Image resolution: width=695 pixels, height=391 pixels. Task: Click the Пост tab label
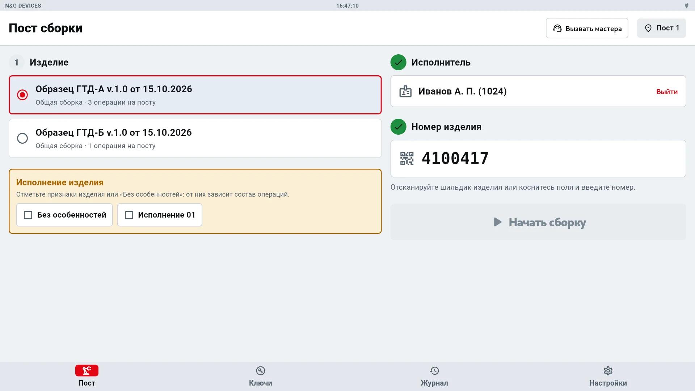[x=87, y=383]
